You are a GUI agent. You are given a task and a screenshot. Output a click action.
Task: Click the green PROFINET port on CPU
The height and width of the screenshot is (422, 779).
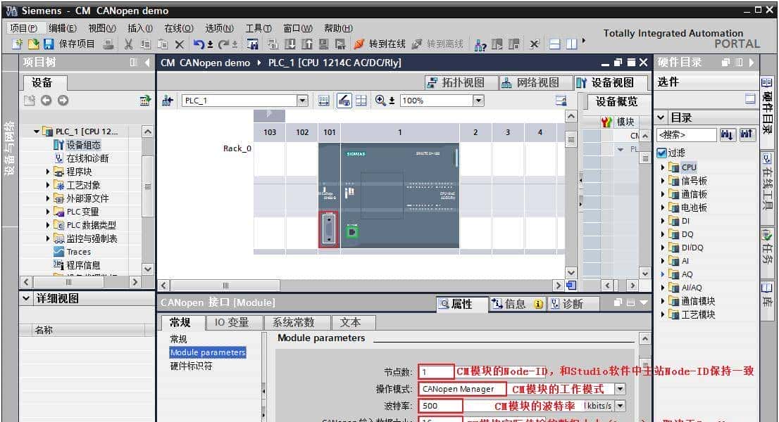coord(351,230)
